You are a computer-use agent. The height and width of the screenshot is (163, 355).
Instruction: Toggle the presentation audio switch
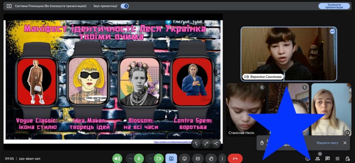pyautogui.click(x=124, y=6)
